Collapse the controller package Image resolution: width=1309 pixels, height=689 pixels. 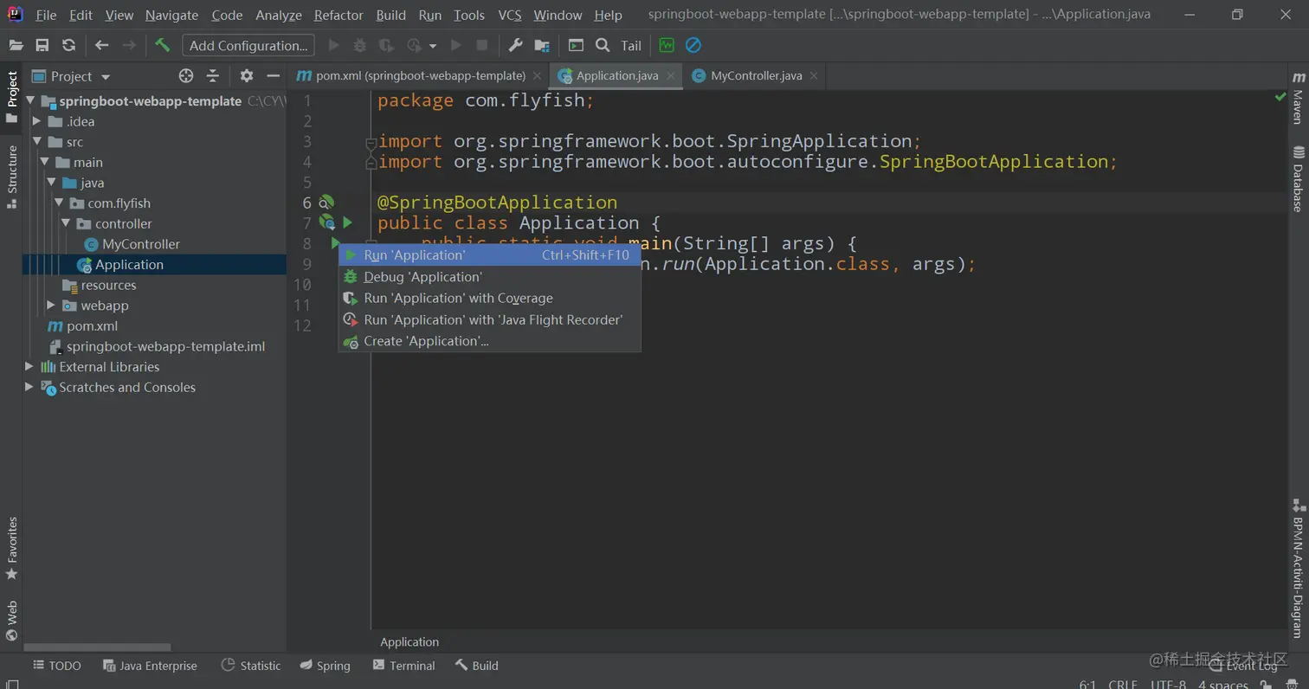(65, 223)
